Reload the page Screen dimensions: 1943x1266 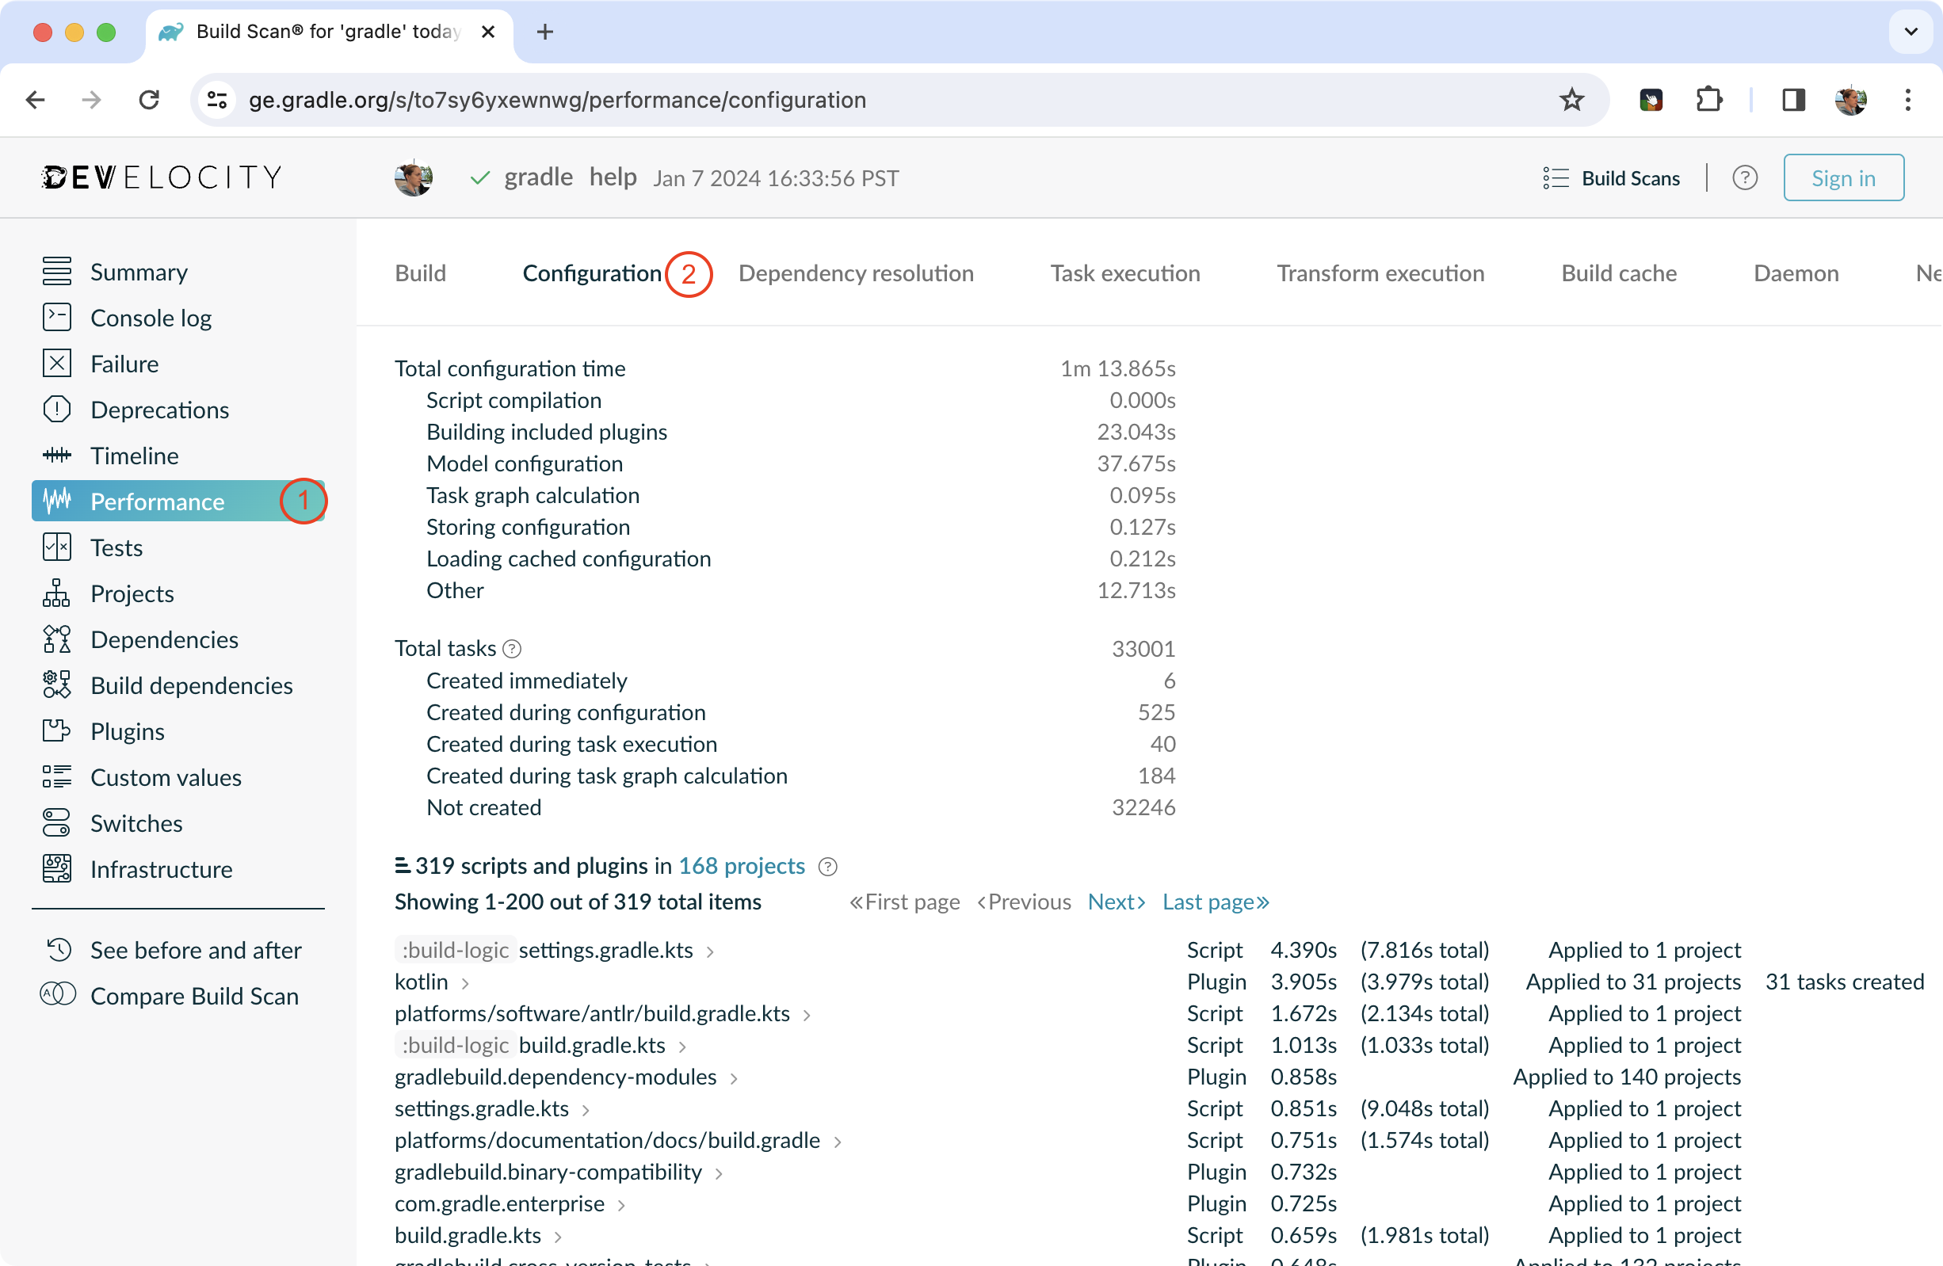(x=149, y=100)
